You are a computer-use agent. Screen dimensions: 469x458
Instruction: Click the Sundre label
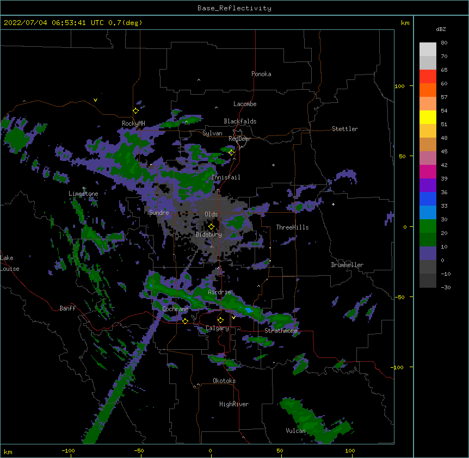pyautogui.click(x=159, y=213)
